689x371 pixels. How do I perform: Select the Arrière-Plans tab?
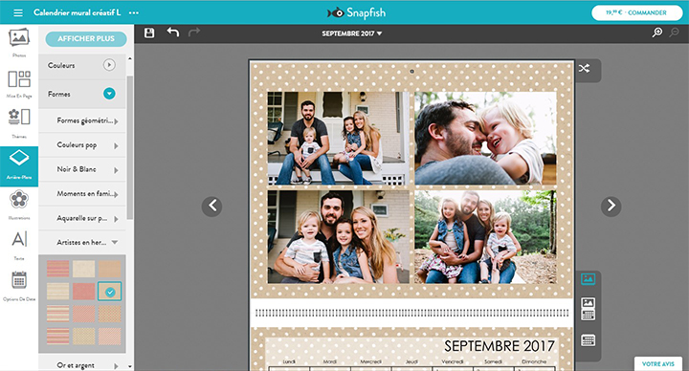pyautogui.click(x=19, y=166)
